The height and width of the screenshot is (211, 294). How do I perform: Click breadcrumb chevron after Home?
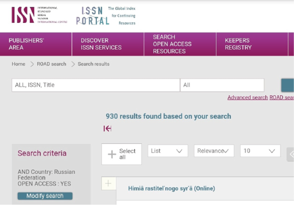tap(32, 64)
